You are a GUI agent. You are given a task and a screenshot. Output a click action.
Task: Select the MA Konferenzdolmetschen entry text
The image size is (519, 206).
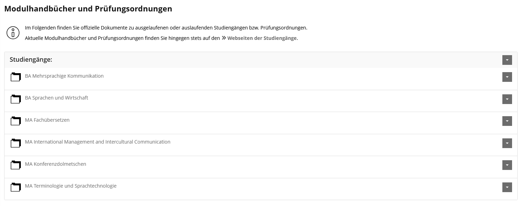point(55,164)
